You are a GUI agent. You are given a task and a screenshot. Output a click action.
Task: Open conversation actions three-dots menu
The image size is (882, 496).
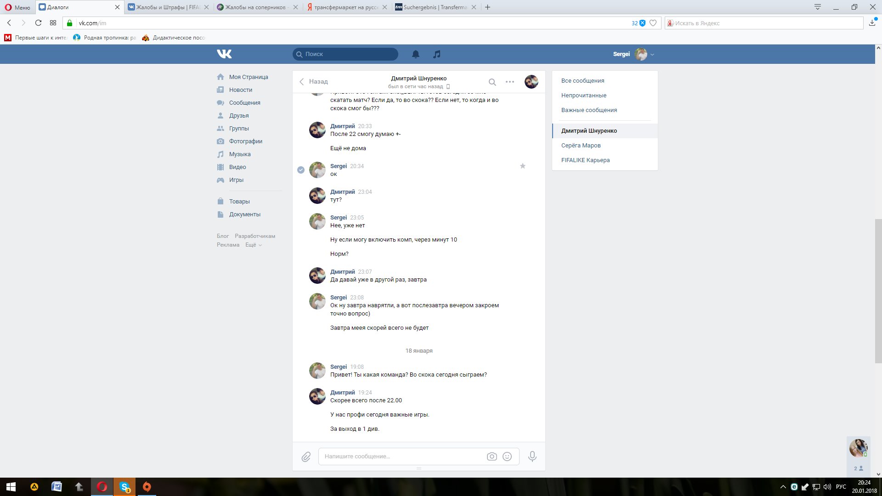click(x=510, y=82)
